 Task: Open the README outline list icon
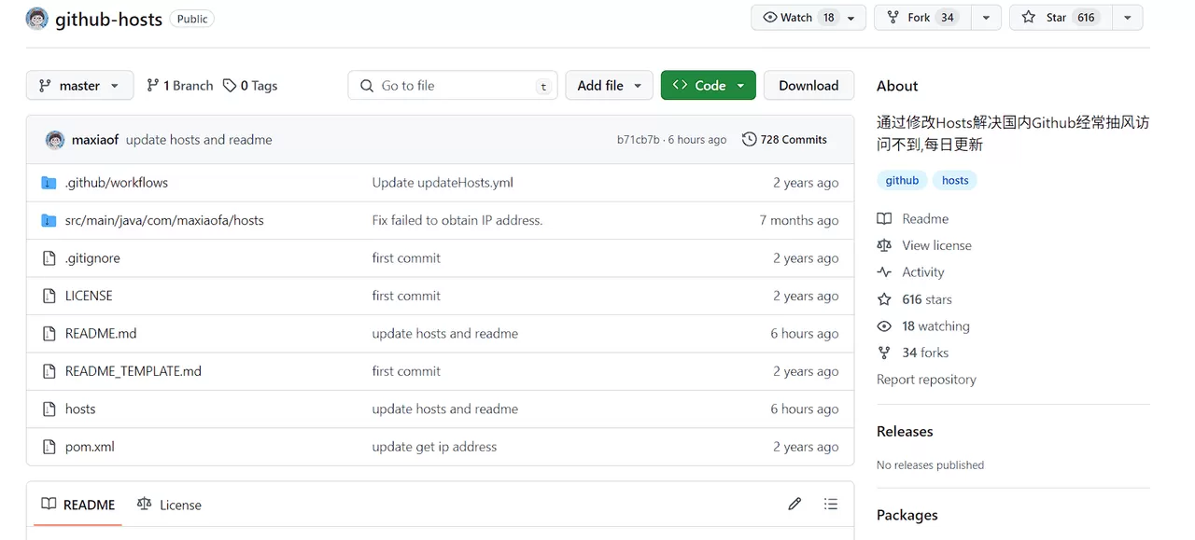coord(831,504)
